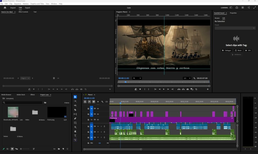
Task: Mute audio track A1
Action: point(98,126)
